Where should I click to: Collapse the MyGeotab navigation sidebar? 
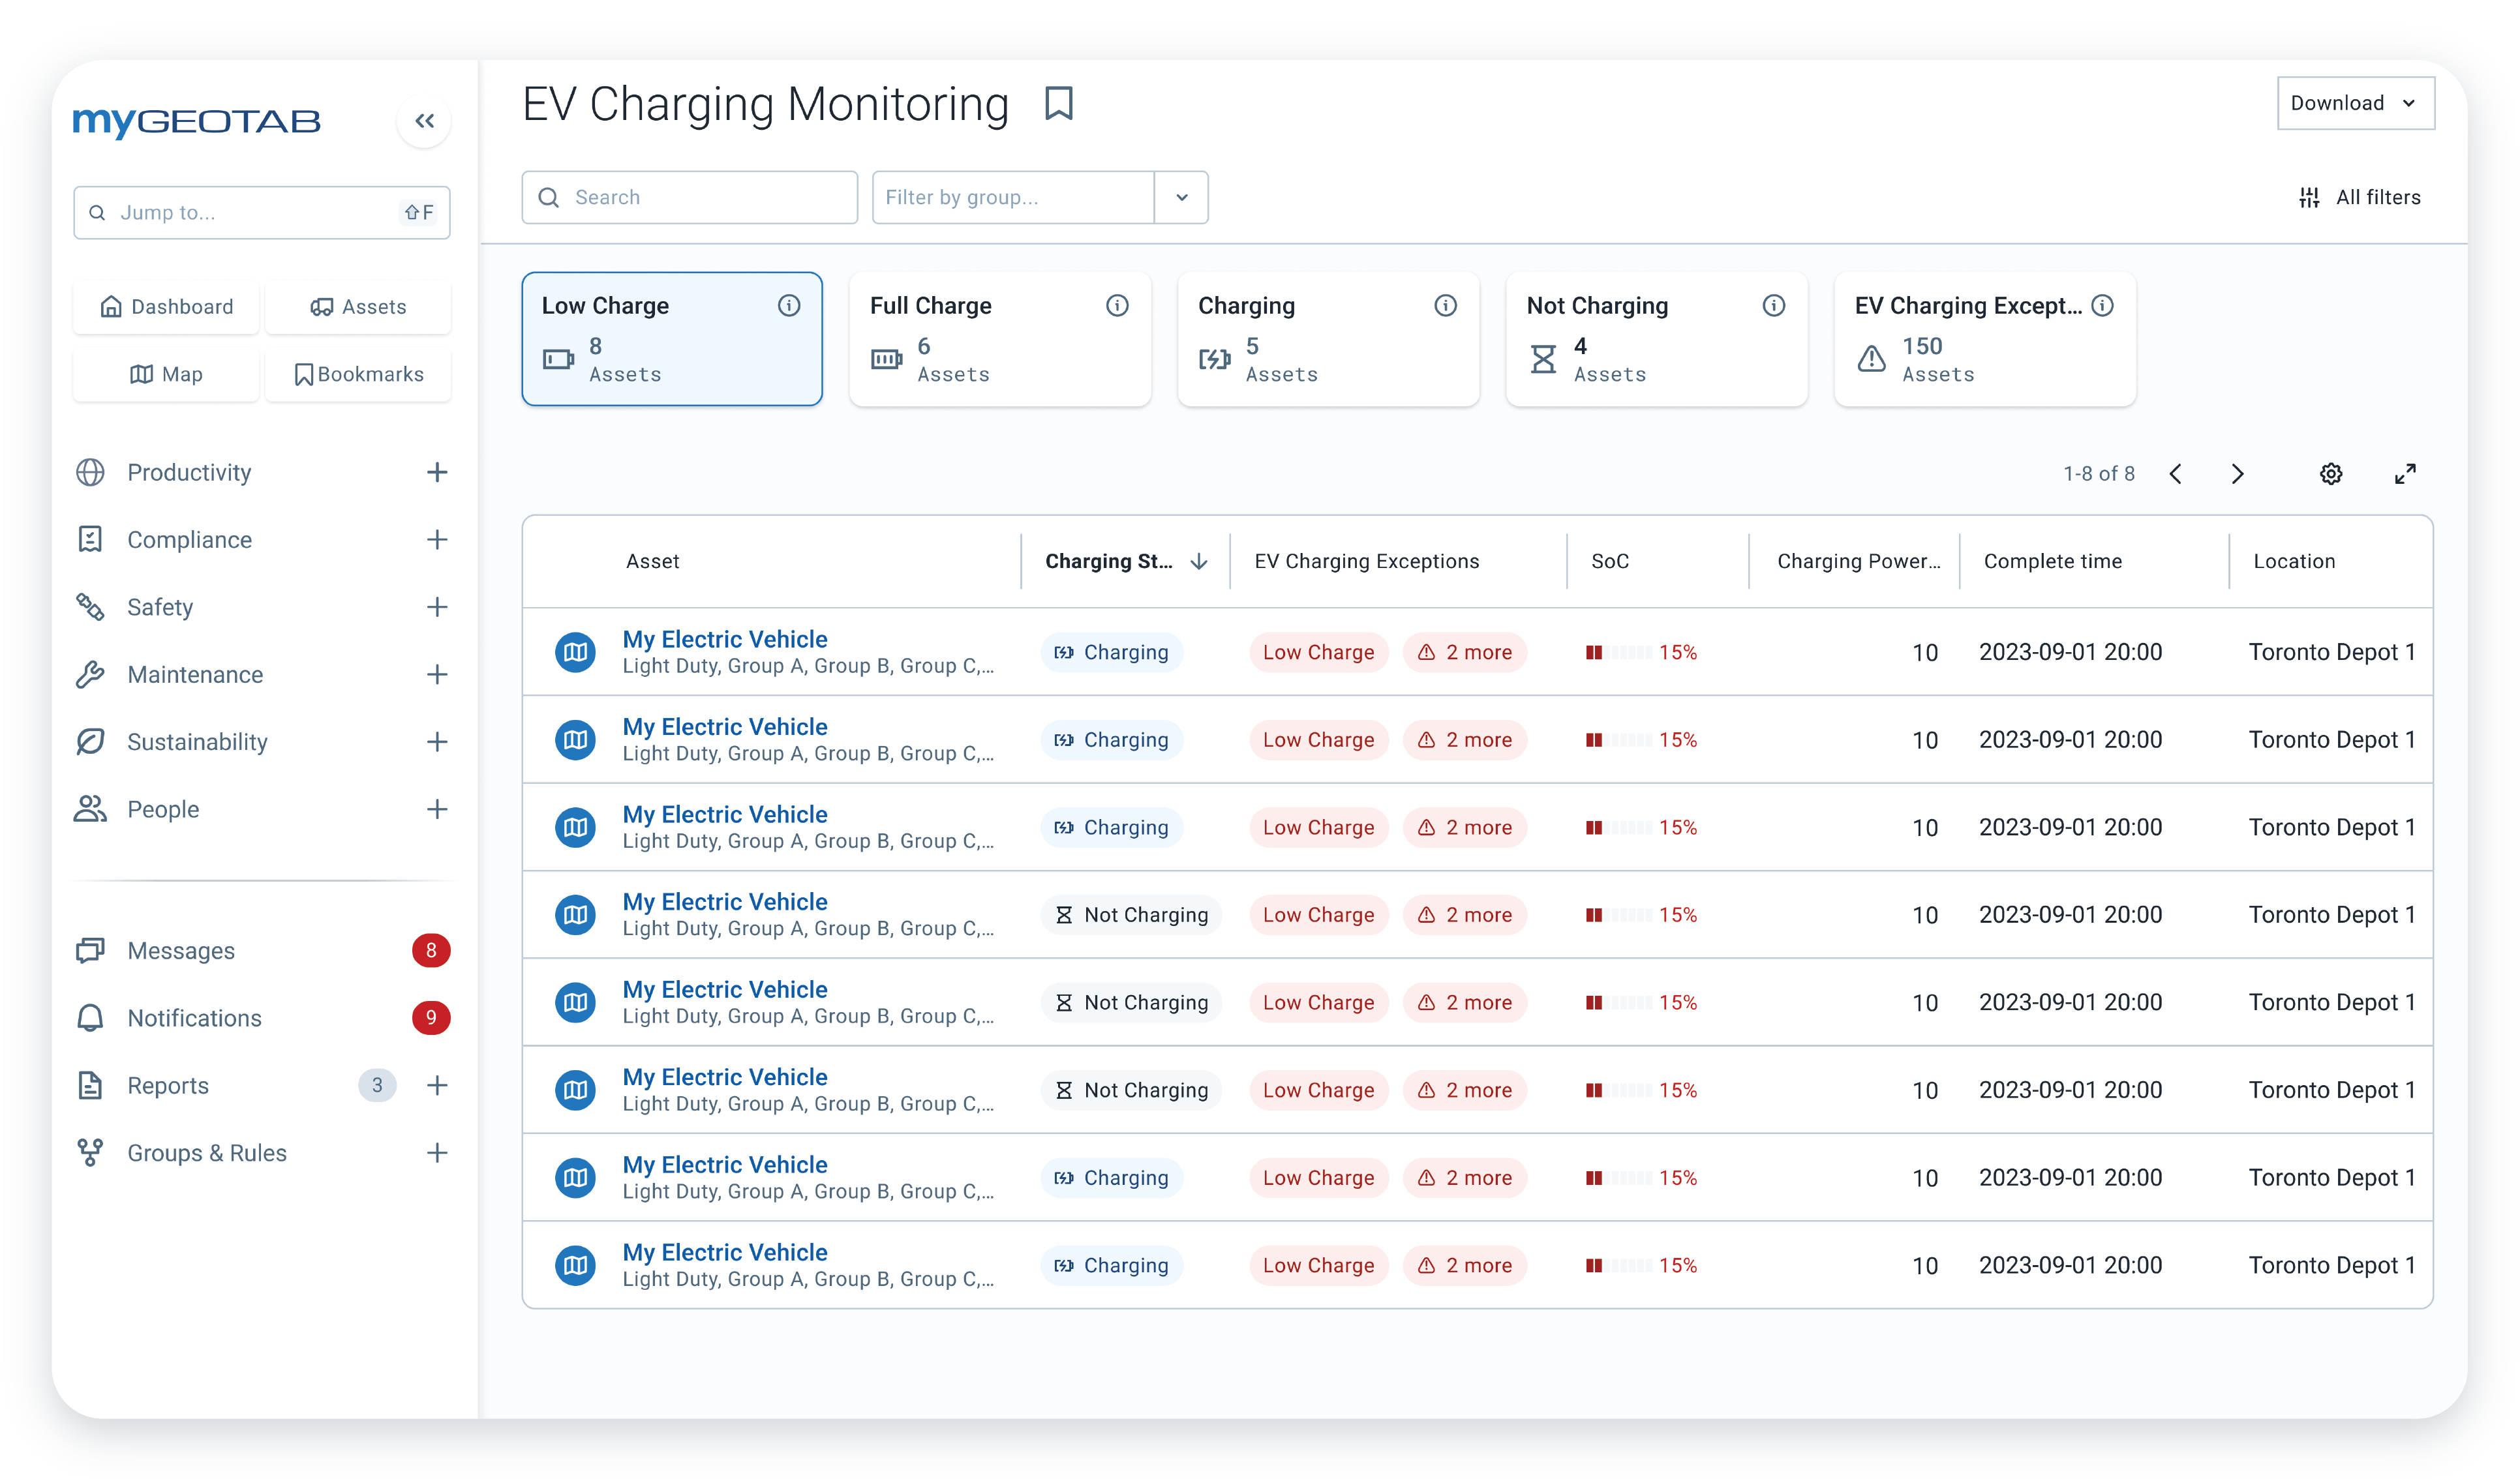pos(424,120)
